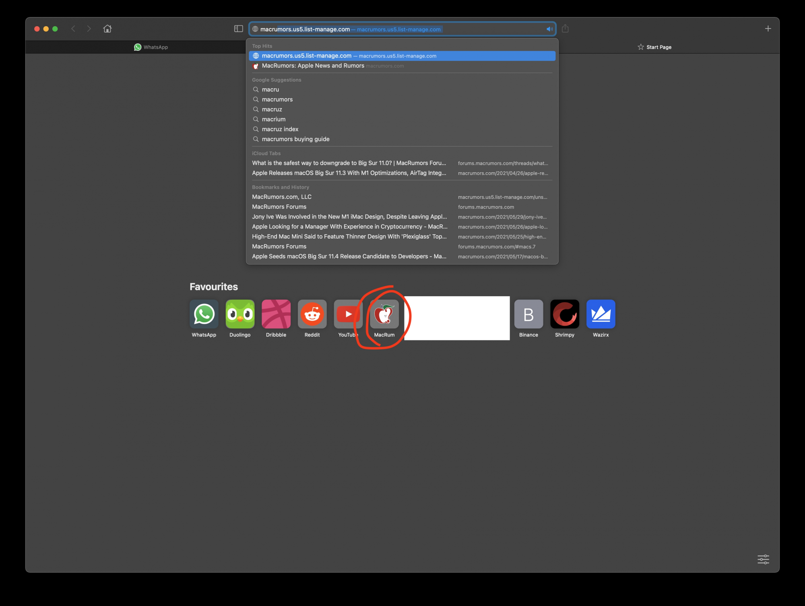
Task: Open a new tab with plus icon
Action: click(768, 29)
